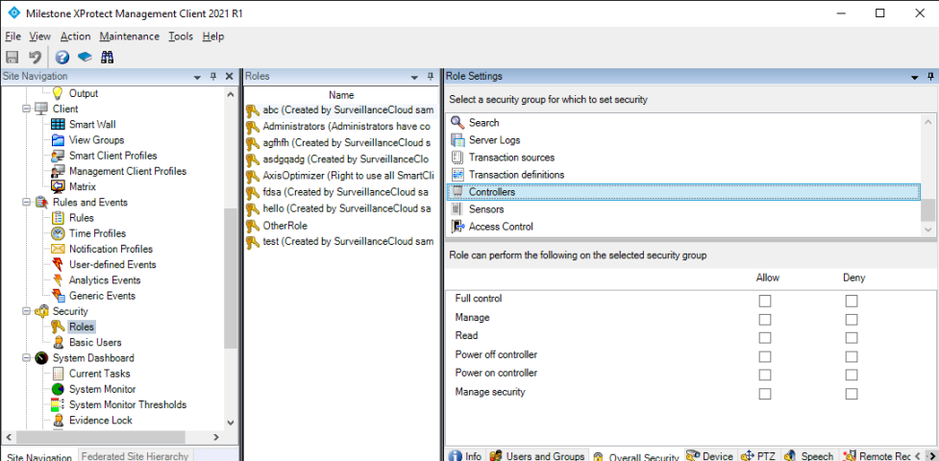Click the binoculars search icon in the toolbar
Viewport: 939px width, 461px height.
(108, 57)
